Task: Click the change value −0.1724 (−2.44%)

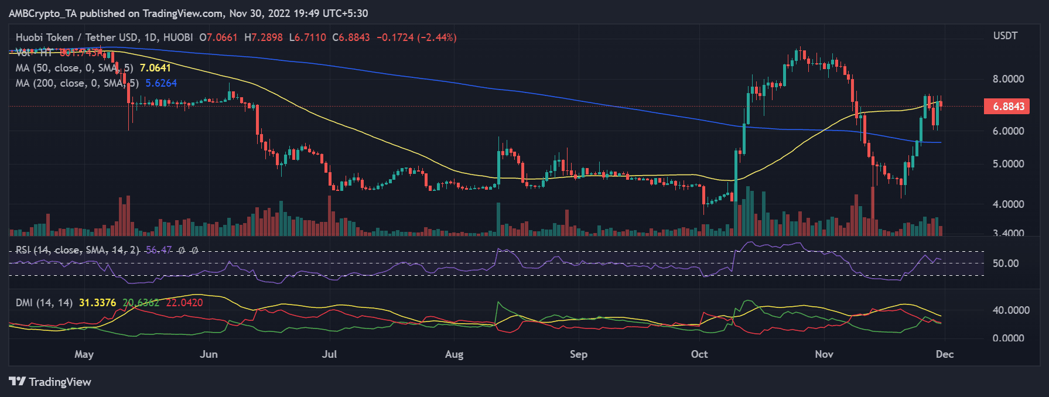Action: point(416,37)
